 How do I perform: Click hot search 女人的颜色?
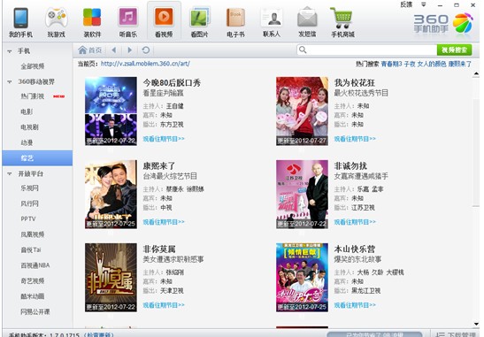pos(432,64)
